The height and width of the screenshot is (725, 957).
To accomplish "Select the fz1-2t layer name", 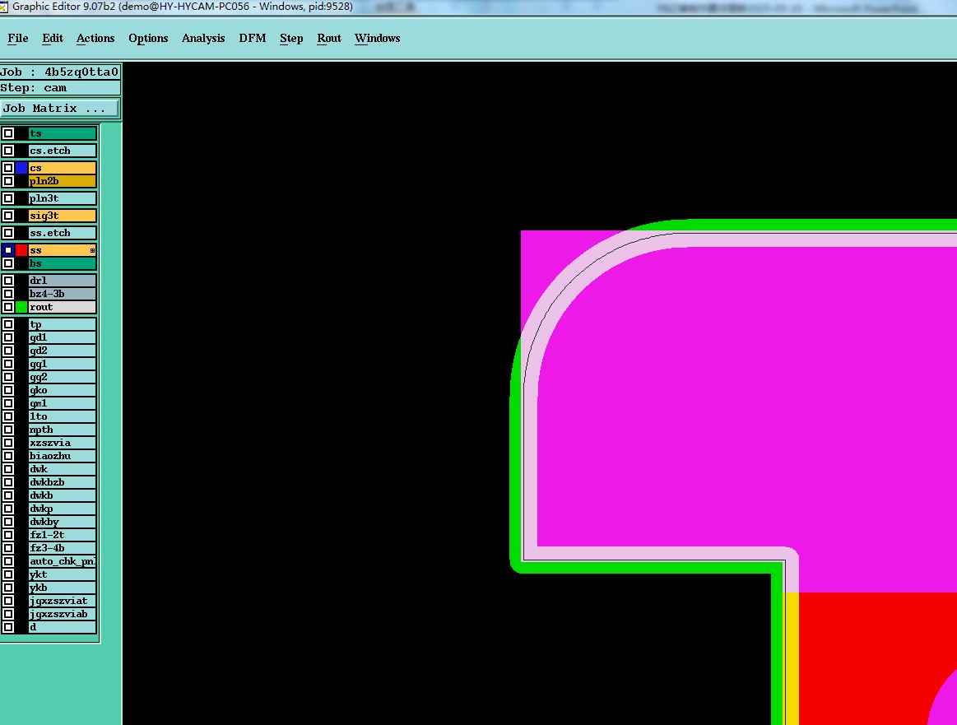I will click(63, 535).
